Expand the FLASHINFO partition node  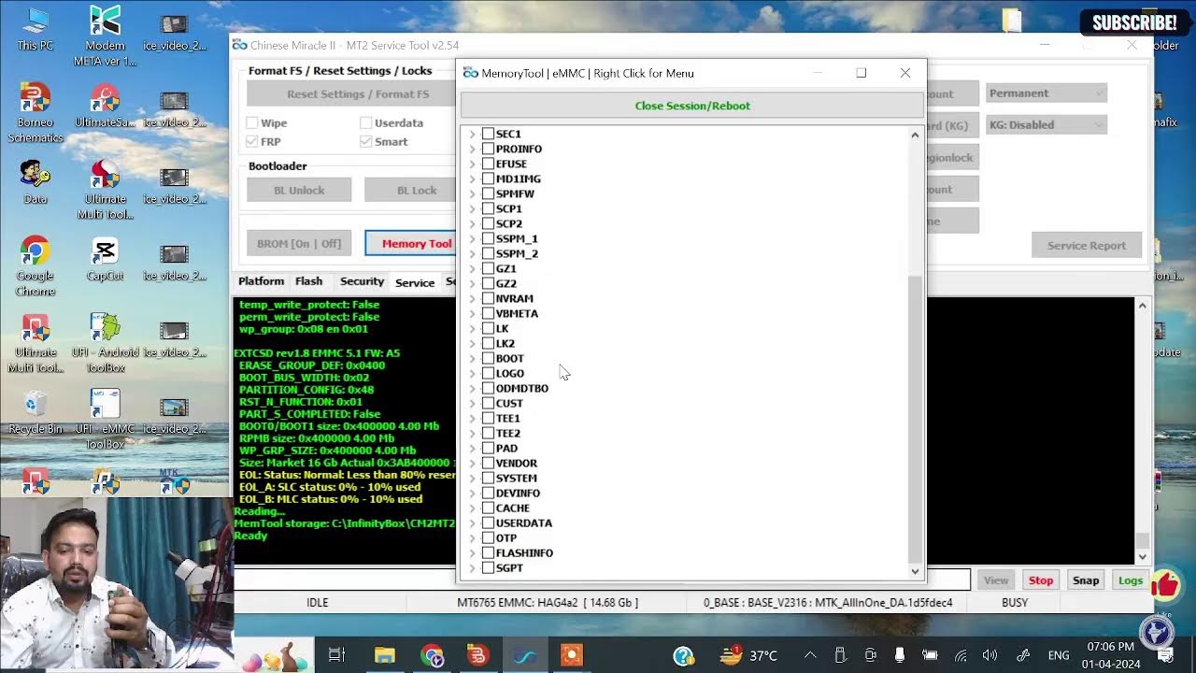click(472, 552)
